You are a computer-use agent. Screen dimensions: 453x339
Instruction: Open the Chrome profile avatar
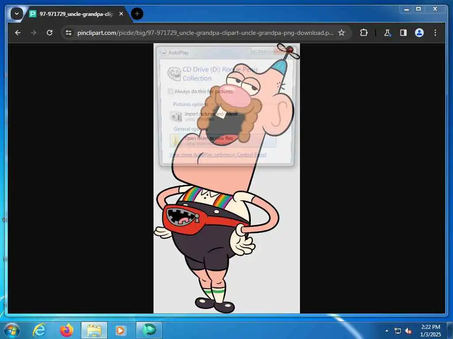[419, 33]
